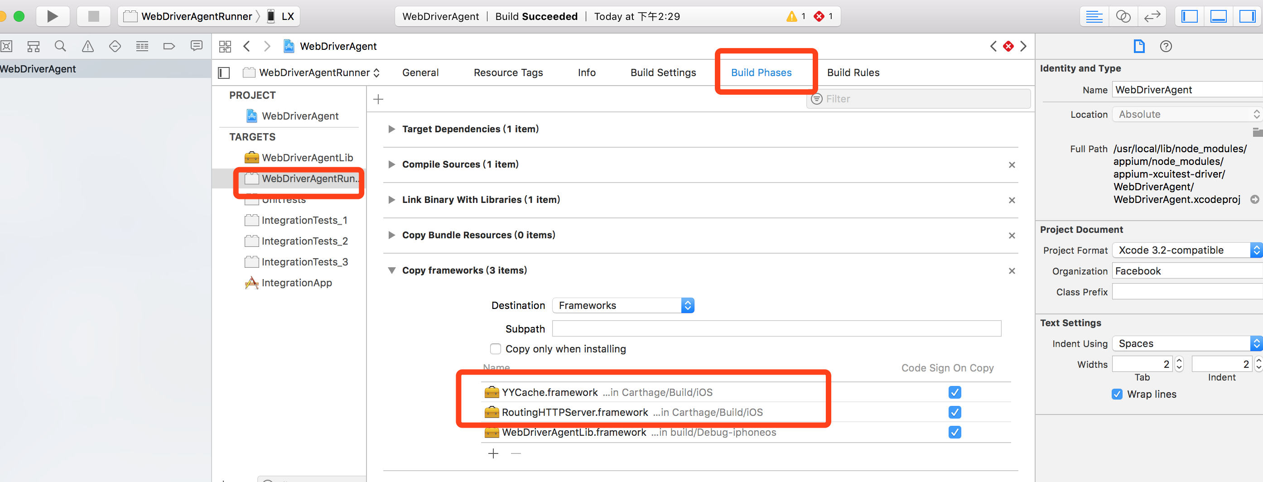Screen dimensions: 1263x482
Task: Toggle the Utilities inspector panel
Action: point(1247,16)
